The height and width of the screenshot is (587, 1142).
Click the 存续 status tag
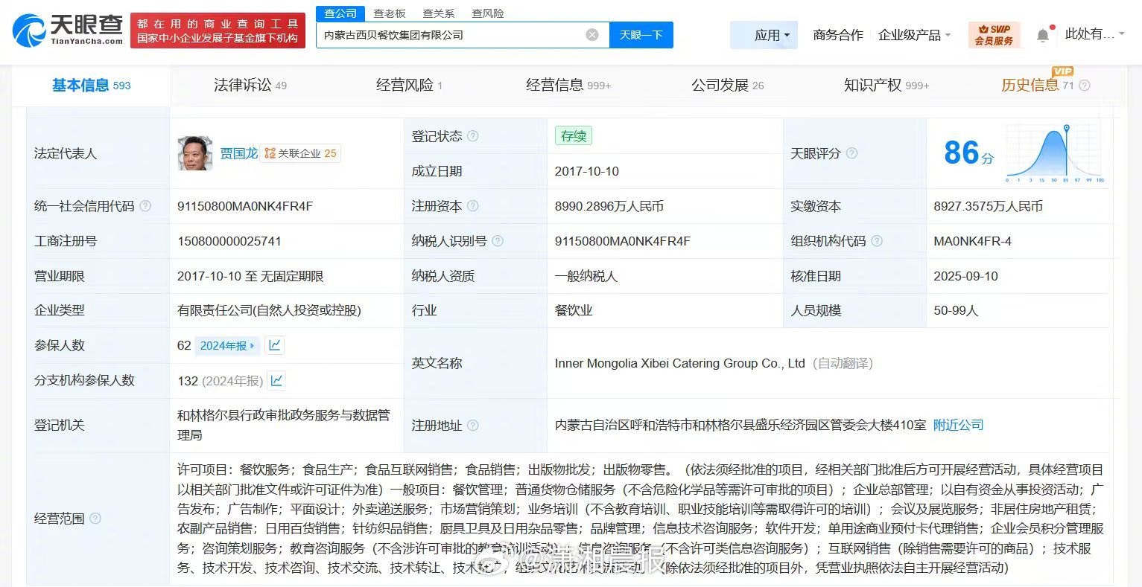click(574, 136)
